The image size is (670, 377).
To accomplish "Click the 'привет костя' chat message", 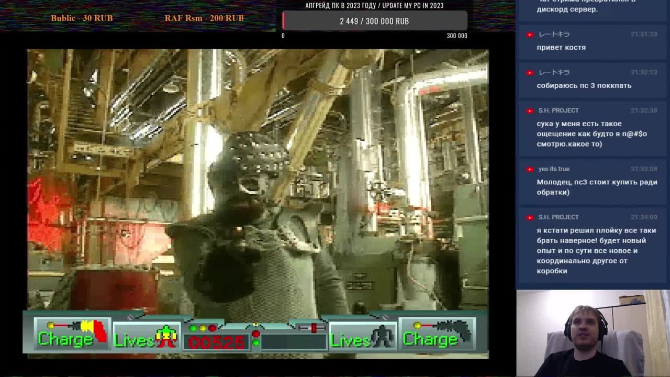I will click(561, 47).
